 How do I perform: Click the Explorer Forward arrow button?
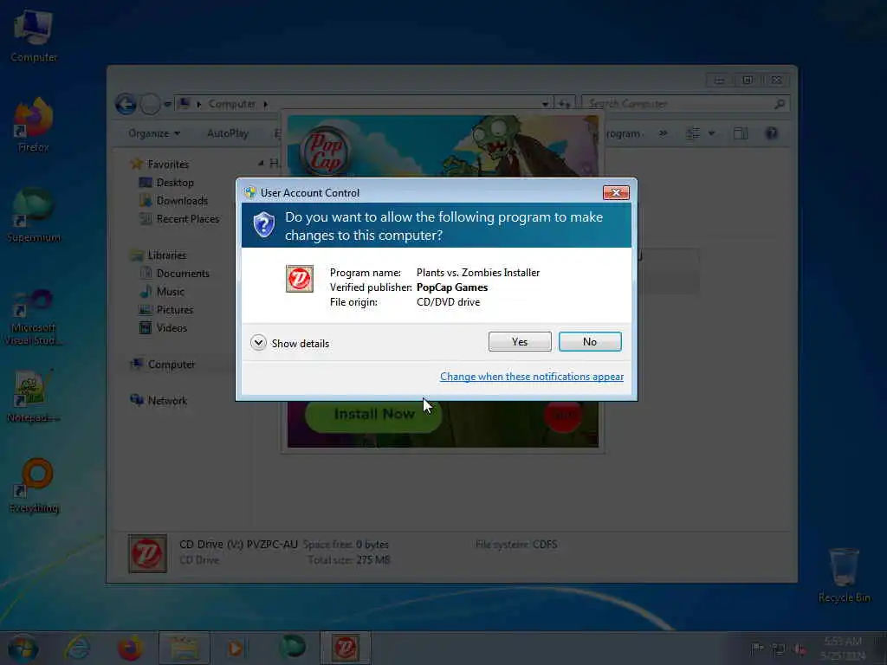pyautogui.click(x=150, y=104)
